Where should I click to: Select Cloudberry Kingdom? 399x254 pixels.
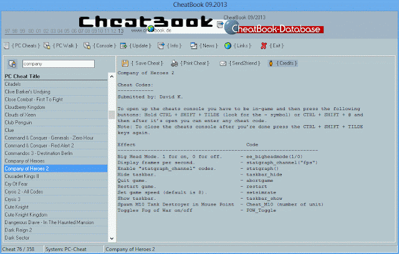point(55,107)
